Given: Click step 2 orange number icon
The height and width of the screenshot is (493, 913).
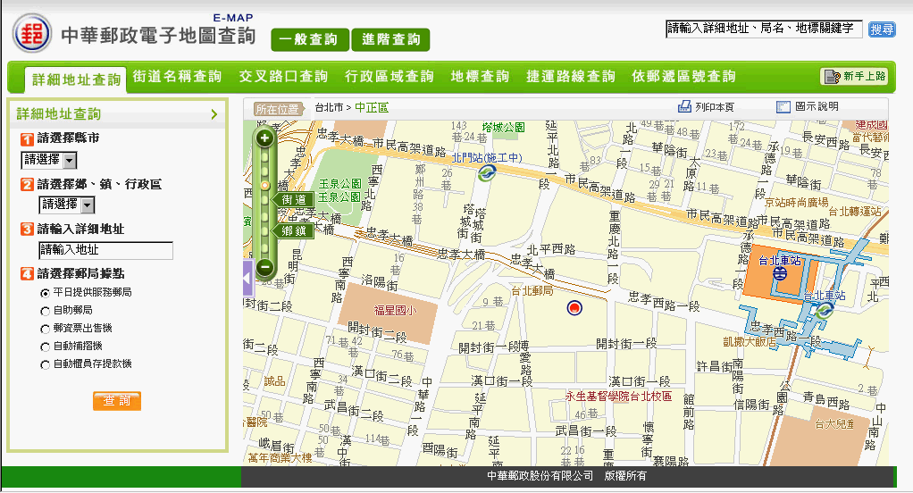Looking at the screenshot, I should click(27, 185).
